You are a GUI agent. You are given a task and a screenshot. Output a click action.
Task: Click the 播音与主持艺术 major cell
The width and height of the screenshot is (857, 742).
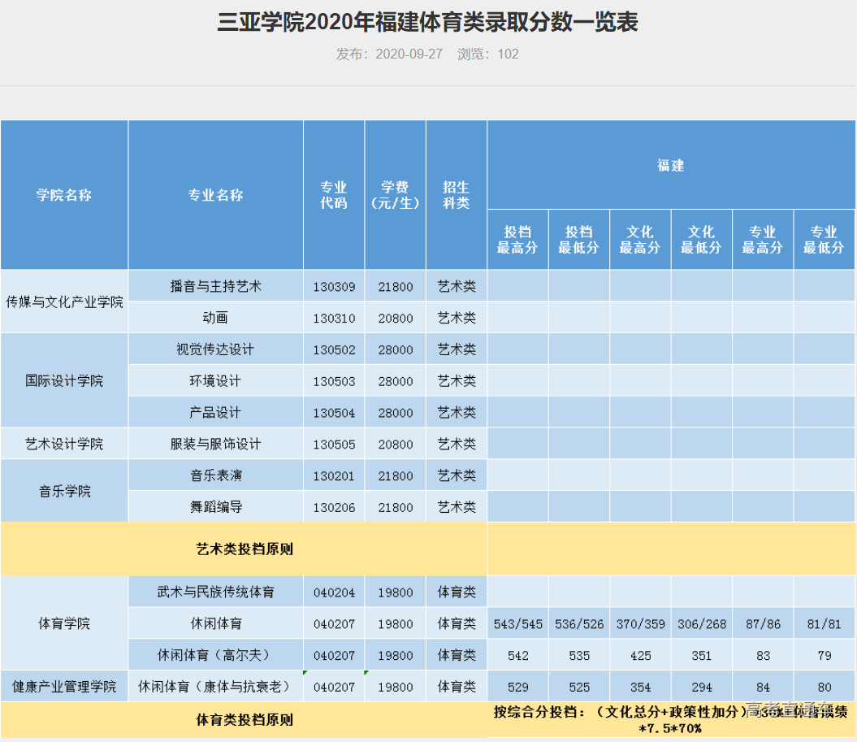click(x=216, y=286)
